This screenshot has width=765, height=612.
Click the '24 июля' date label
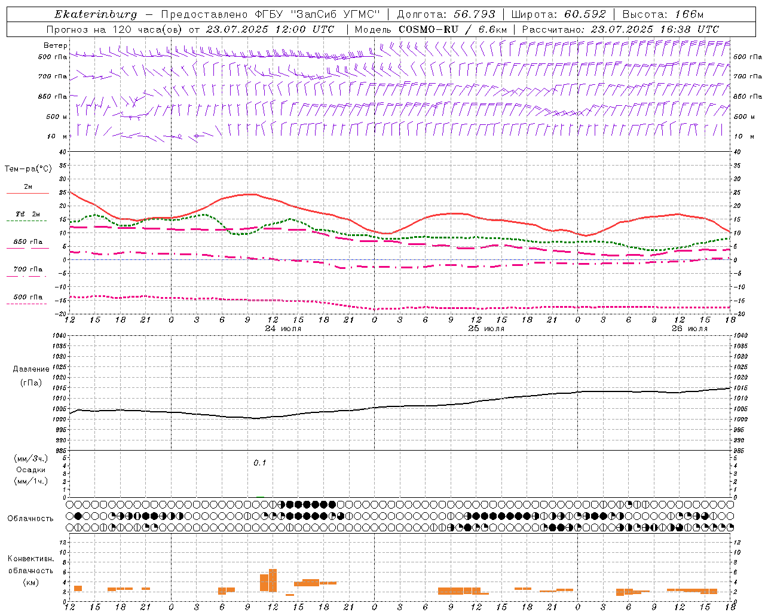click(x=283, y=329)
